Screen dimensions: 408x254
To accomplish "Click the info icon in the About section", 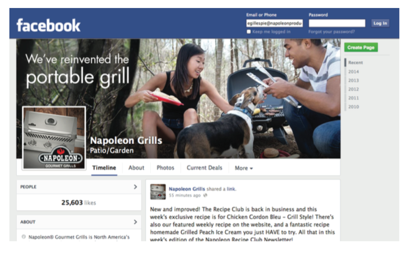I will click(24, 237).
